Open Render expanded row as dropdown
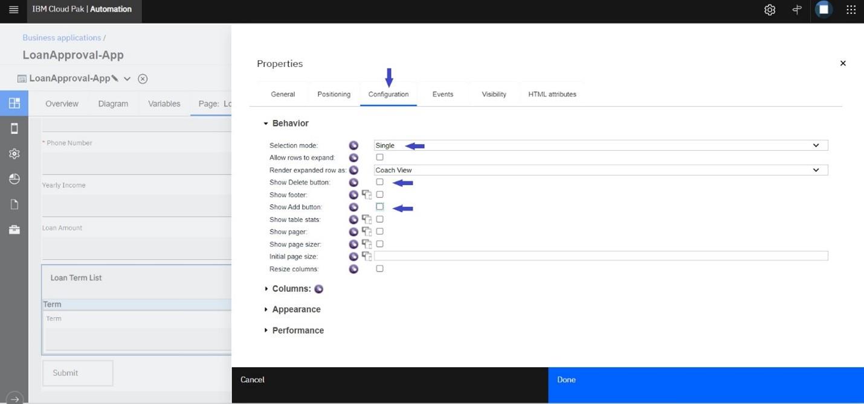 [601, 170]
